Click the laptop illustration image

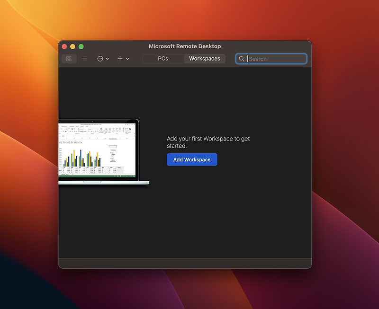coord(104,152)
